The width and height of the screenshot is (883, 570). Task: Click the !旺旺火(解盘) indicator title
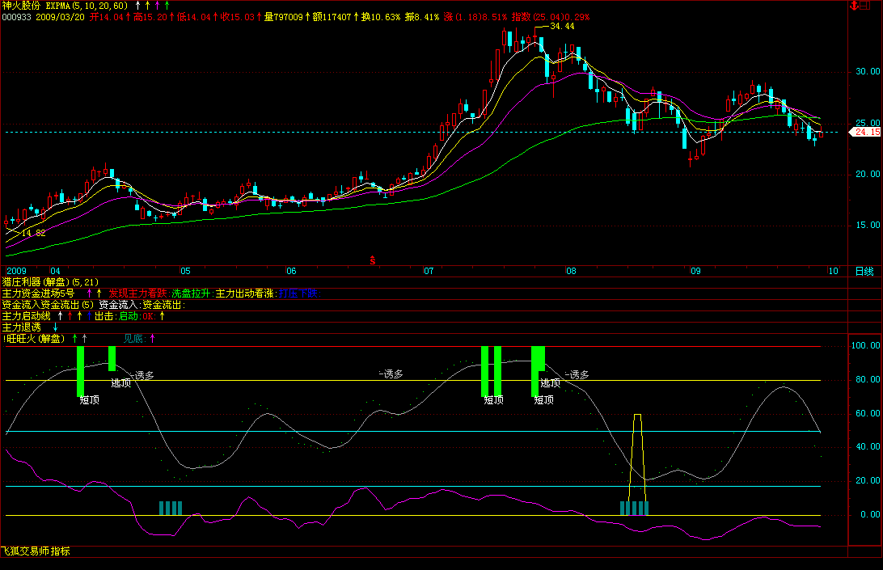(x=33, y=339)
